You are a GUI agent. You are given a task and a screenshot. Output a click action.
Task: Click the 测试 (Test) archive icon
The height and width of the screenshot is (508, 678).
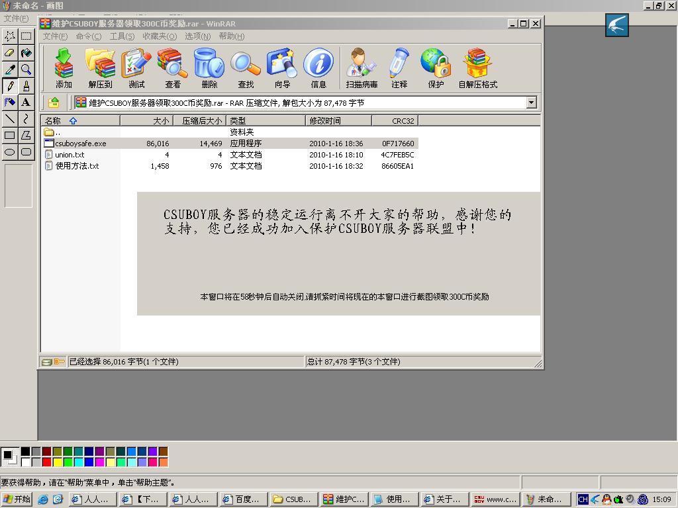pos(136,68)
